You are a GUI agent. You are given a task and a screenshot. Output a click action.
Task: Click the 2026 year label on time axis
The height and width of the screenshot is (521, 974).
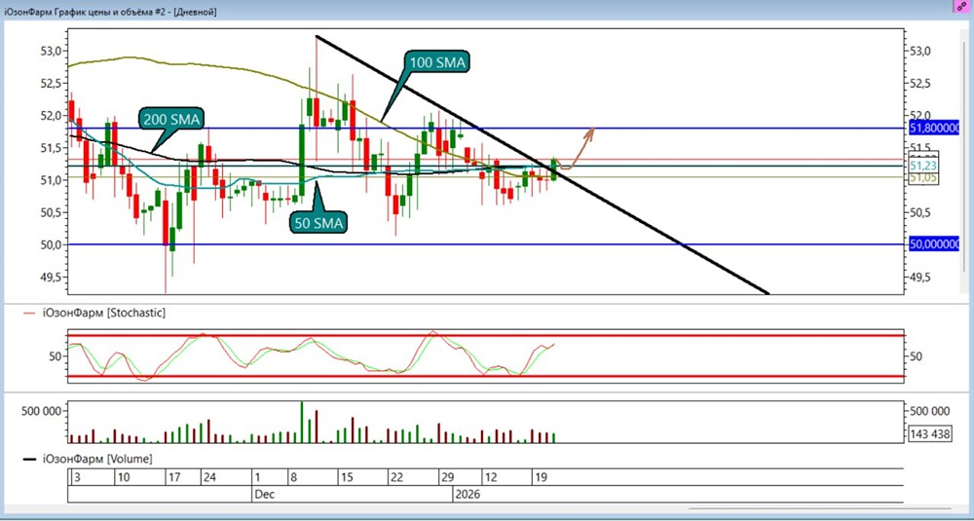pos(467,495)
